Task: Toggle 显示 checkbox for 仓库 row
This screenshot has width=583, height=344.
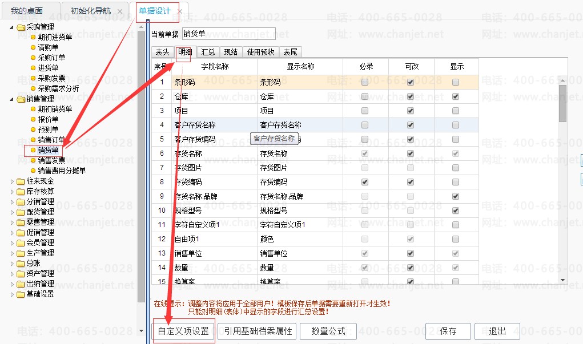Action: 455,96
